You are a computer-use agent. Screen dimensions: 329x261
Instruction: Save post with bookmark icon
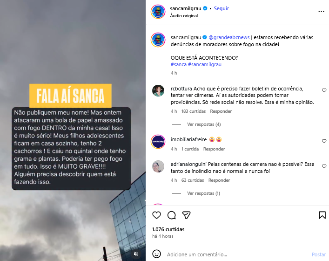click(322, 215)
